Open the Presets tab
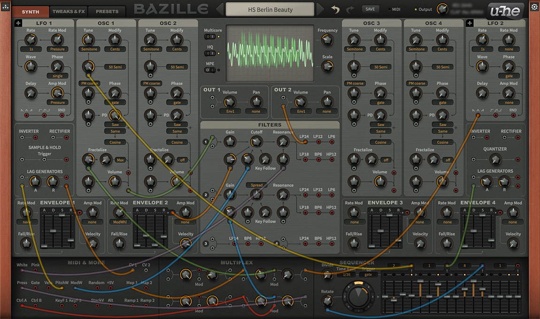Image resolution: width=540 pixels, height=319 pixels. pos(107,11)
